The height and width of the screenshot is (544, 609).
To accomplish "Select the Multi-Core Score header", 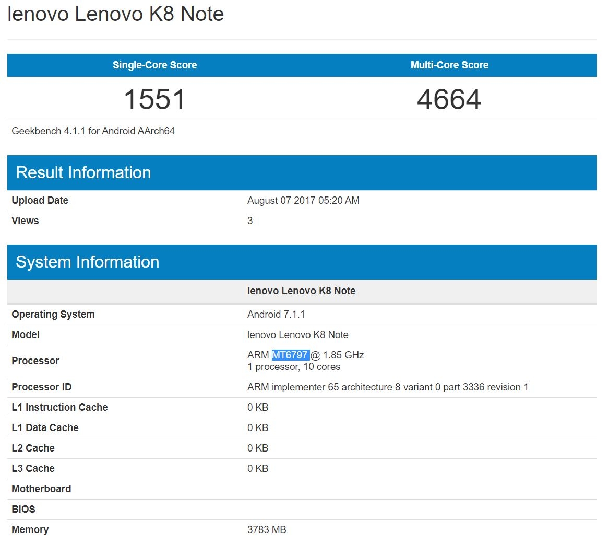I will pyautogui.click(x=449, y=65).
